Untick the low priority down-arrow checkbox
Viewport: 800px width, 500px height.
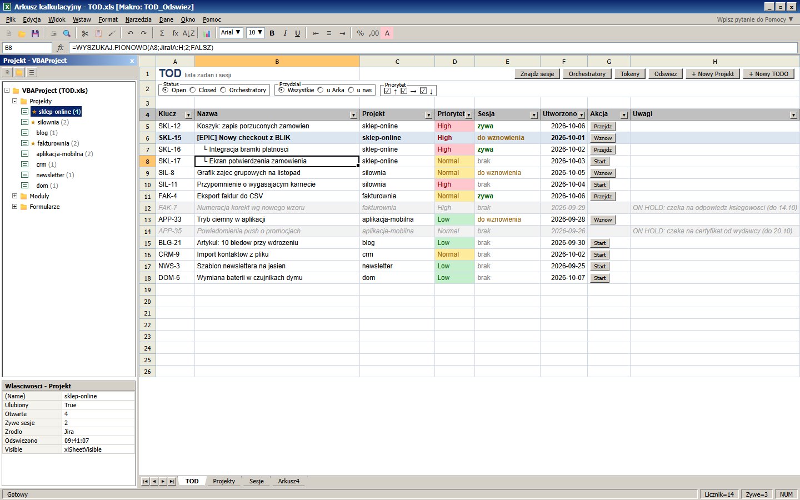(423, 91)
